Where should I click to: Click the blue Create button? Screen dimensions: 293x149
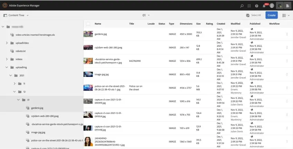coord(272,15)
